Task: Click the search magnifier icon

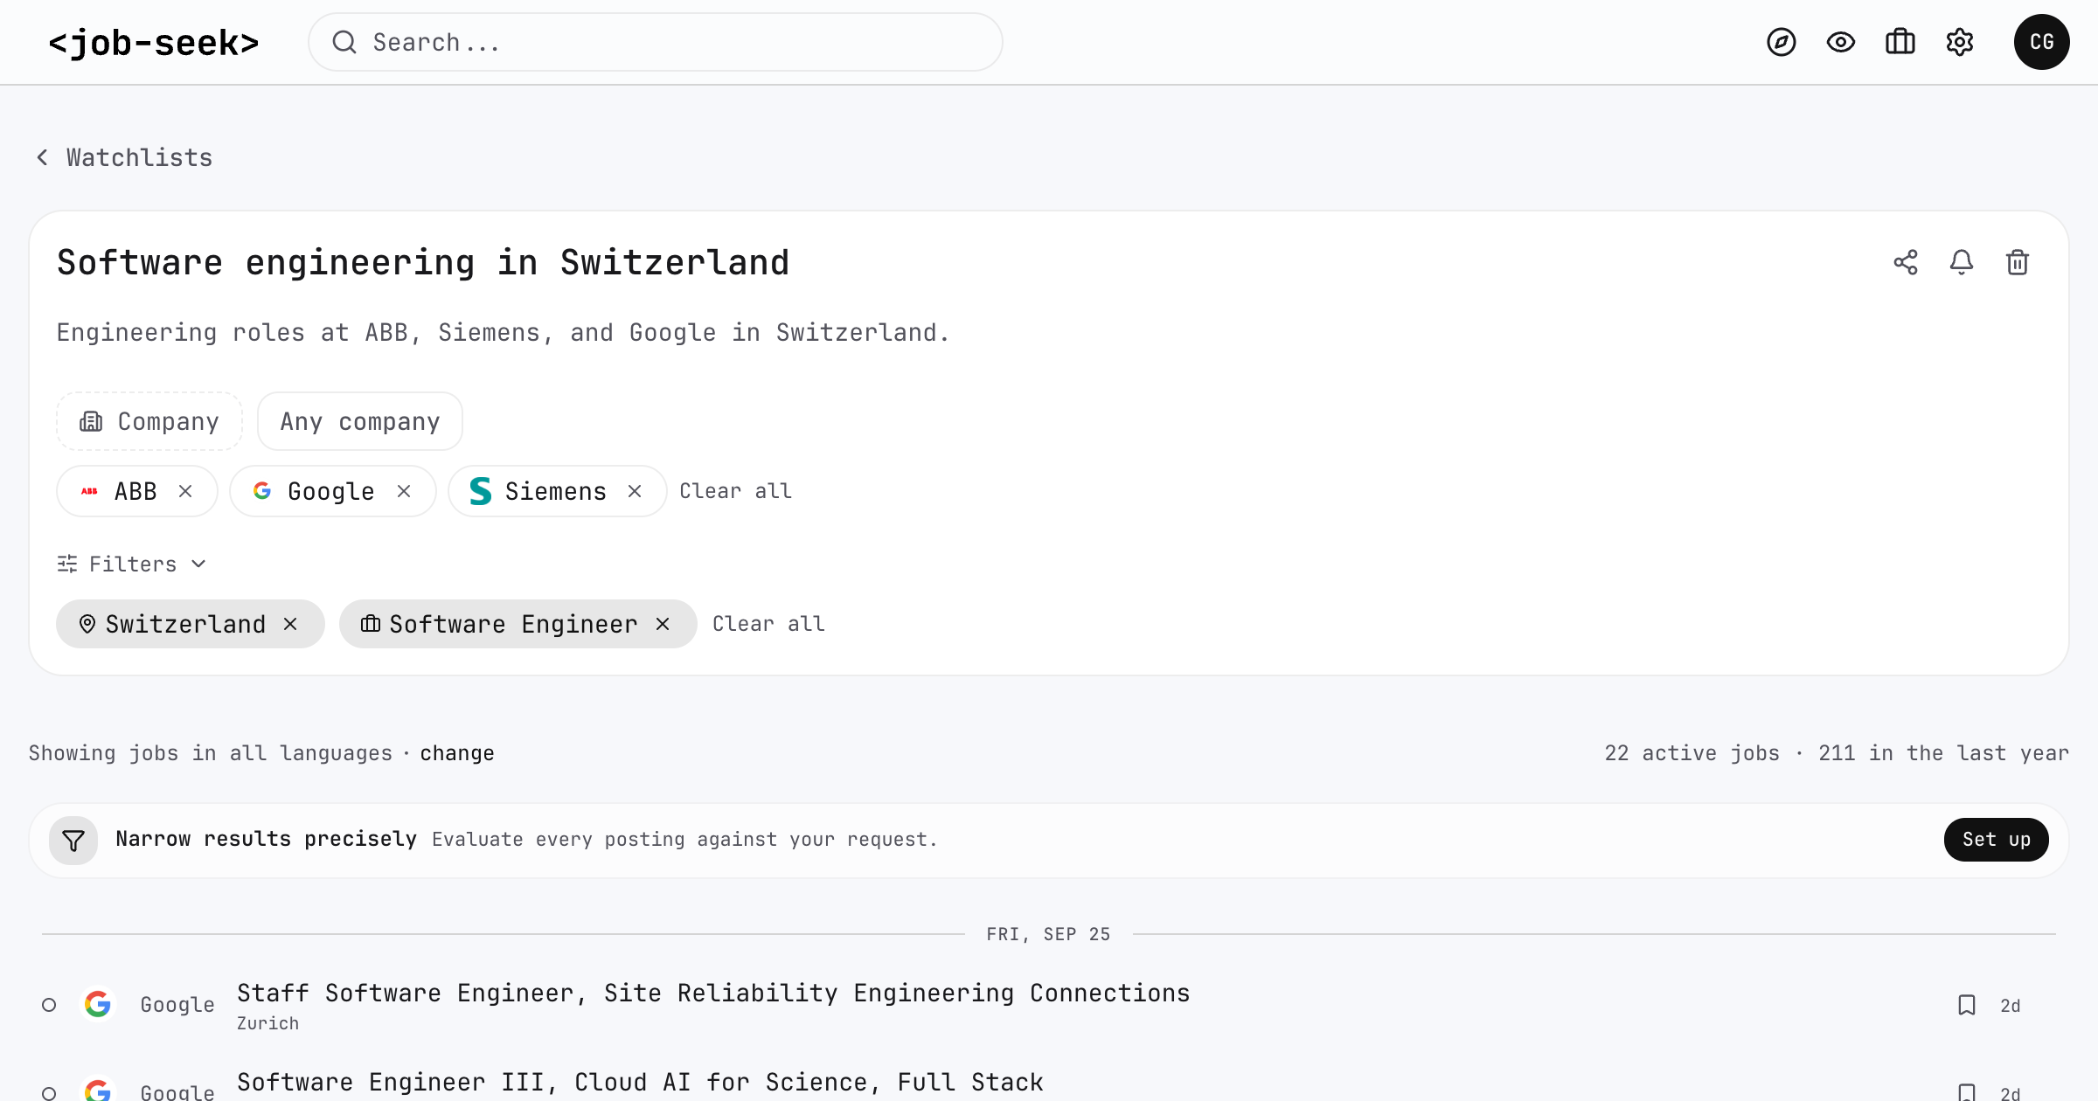Action: point(344,42)
